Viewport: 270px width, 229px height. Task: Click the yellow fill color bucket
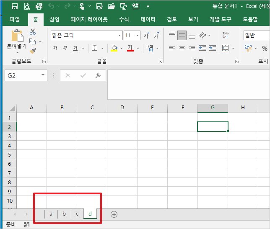114,48
